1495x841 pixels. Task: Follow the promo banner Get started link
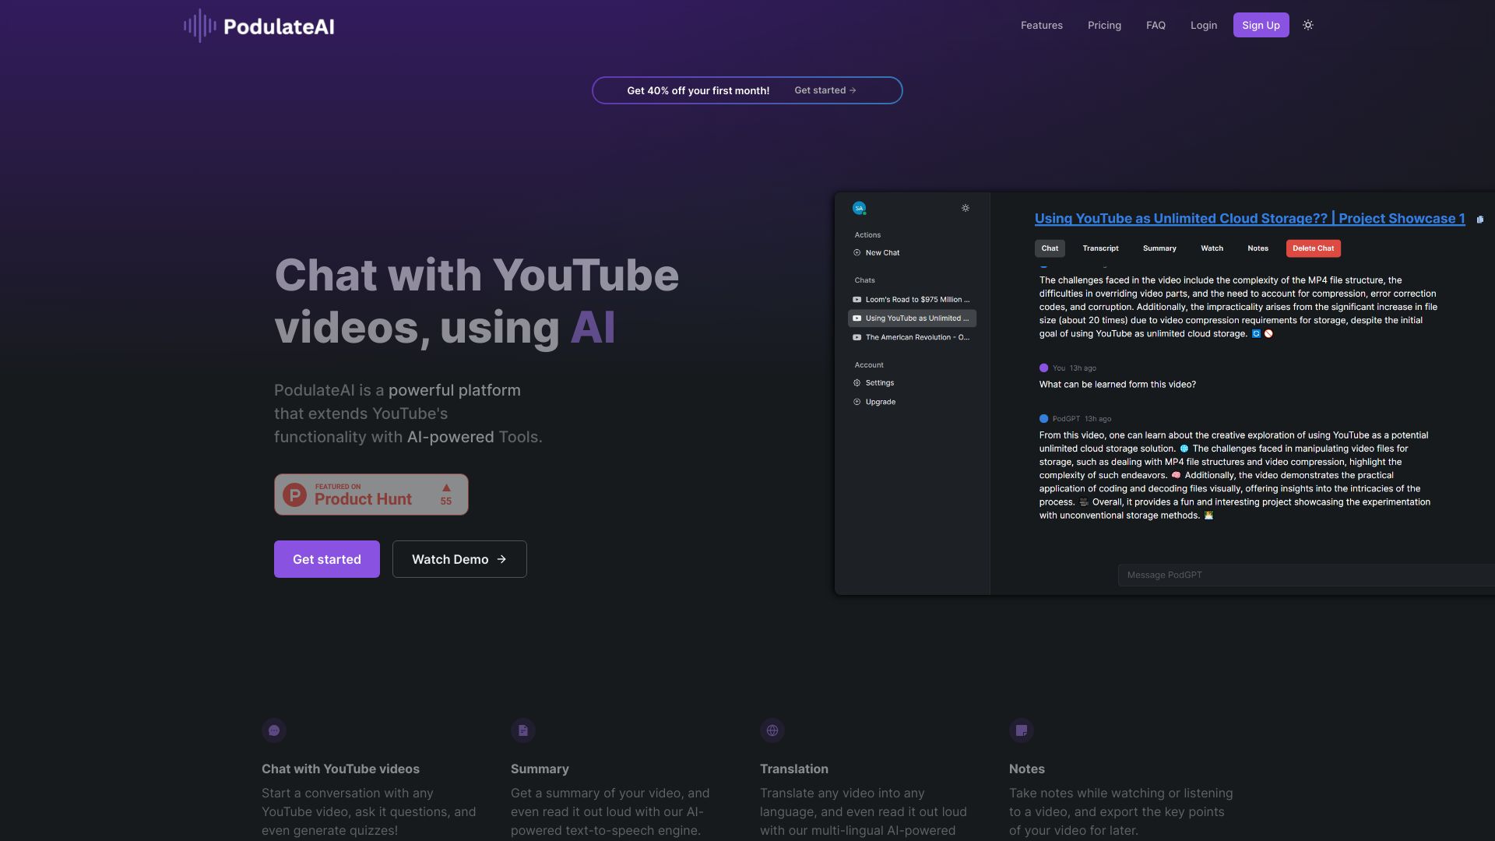tap(825, 90)
